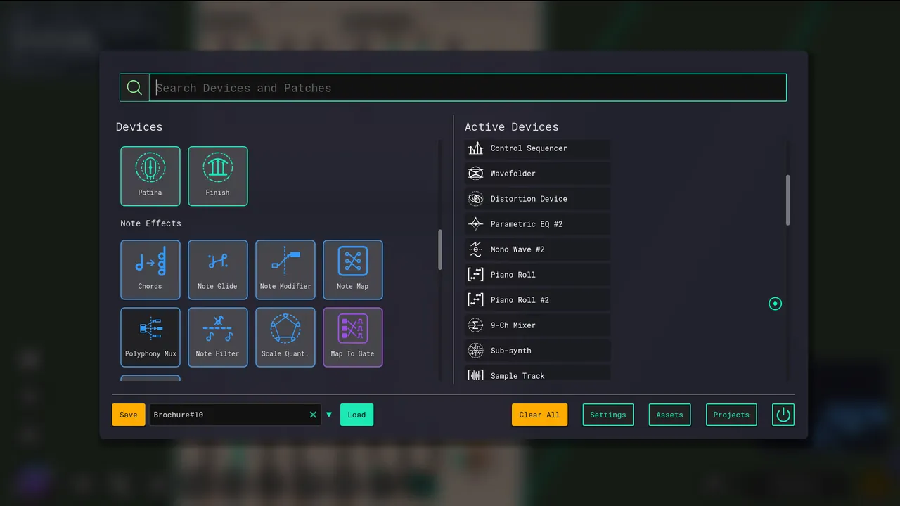
Task: Click the 9-Ch Mixer icon
Action: click(x=476, y=325)
